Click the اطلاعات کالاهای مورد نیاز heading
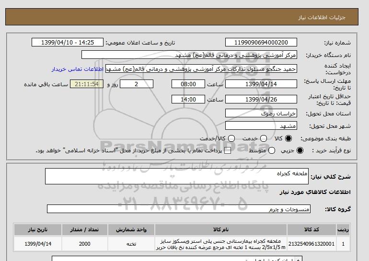This screenshot has height=261, width=369. click(x=315, y=192)
